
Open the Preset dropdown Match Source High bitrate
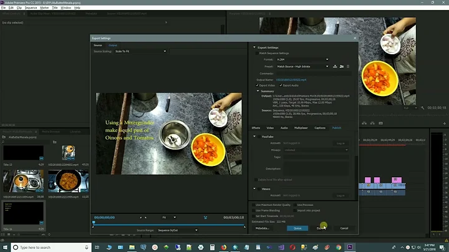click(302, 67)
